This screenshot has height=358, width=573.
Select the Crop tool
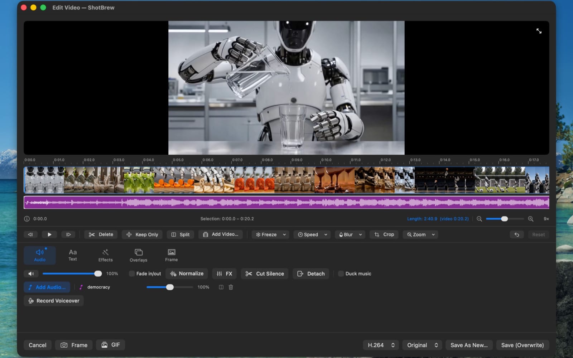384,234
